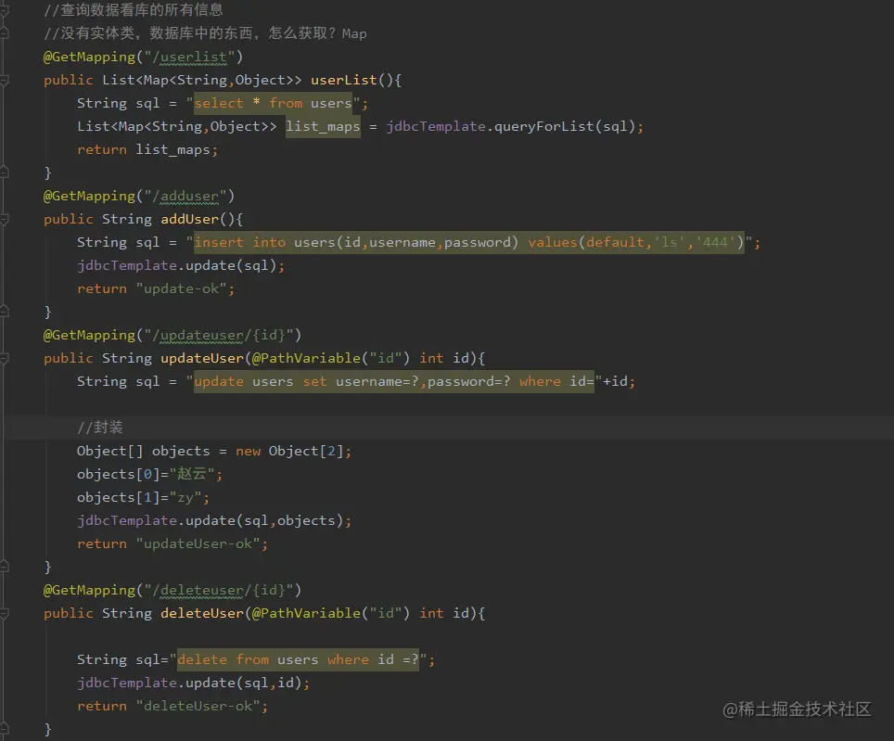Image resolution: width=894 pixels, height=741 pixels.
Task: Click fold-end marker beside brace after return "updateUser-ok"
Action: click(x=4, y=566)
